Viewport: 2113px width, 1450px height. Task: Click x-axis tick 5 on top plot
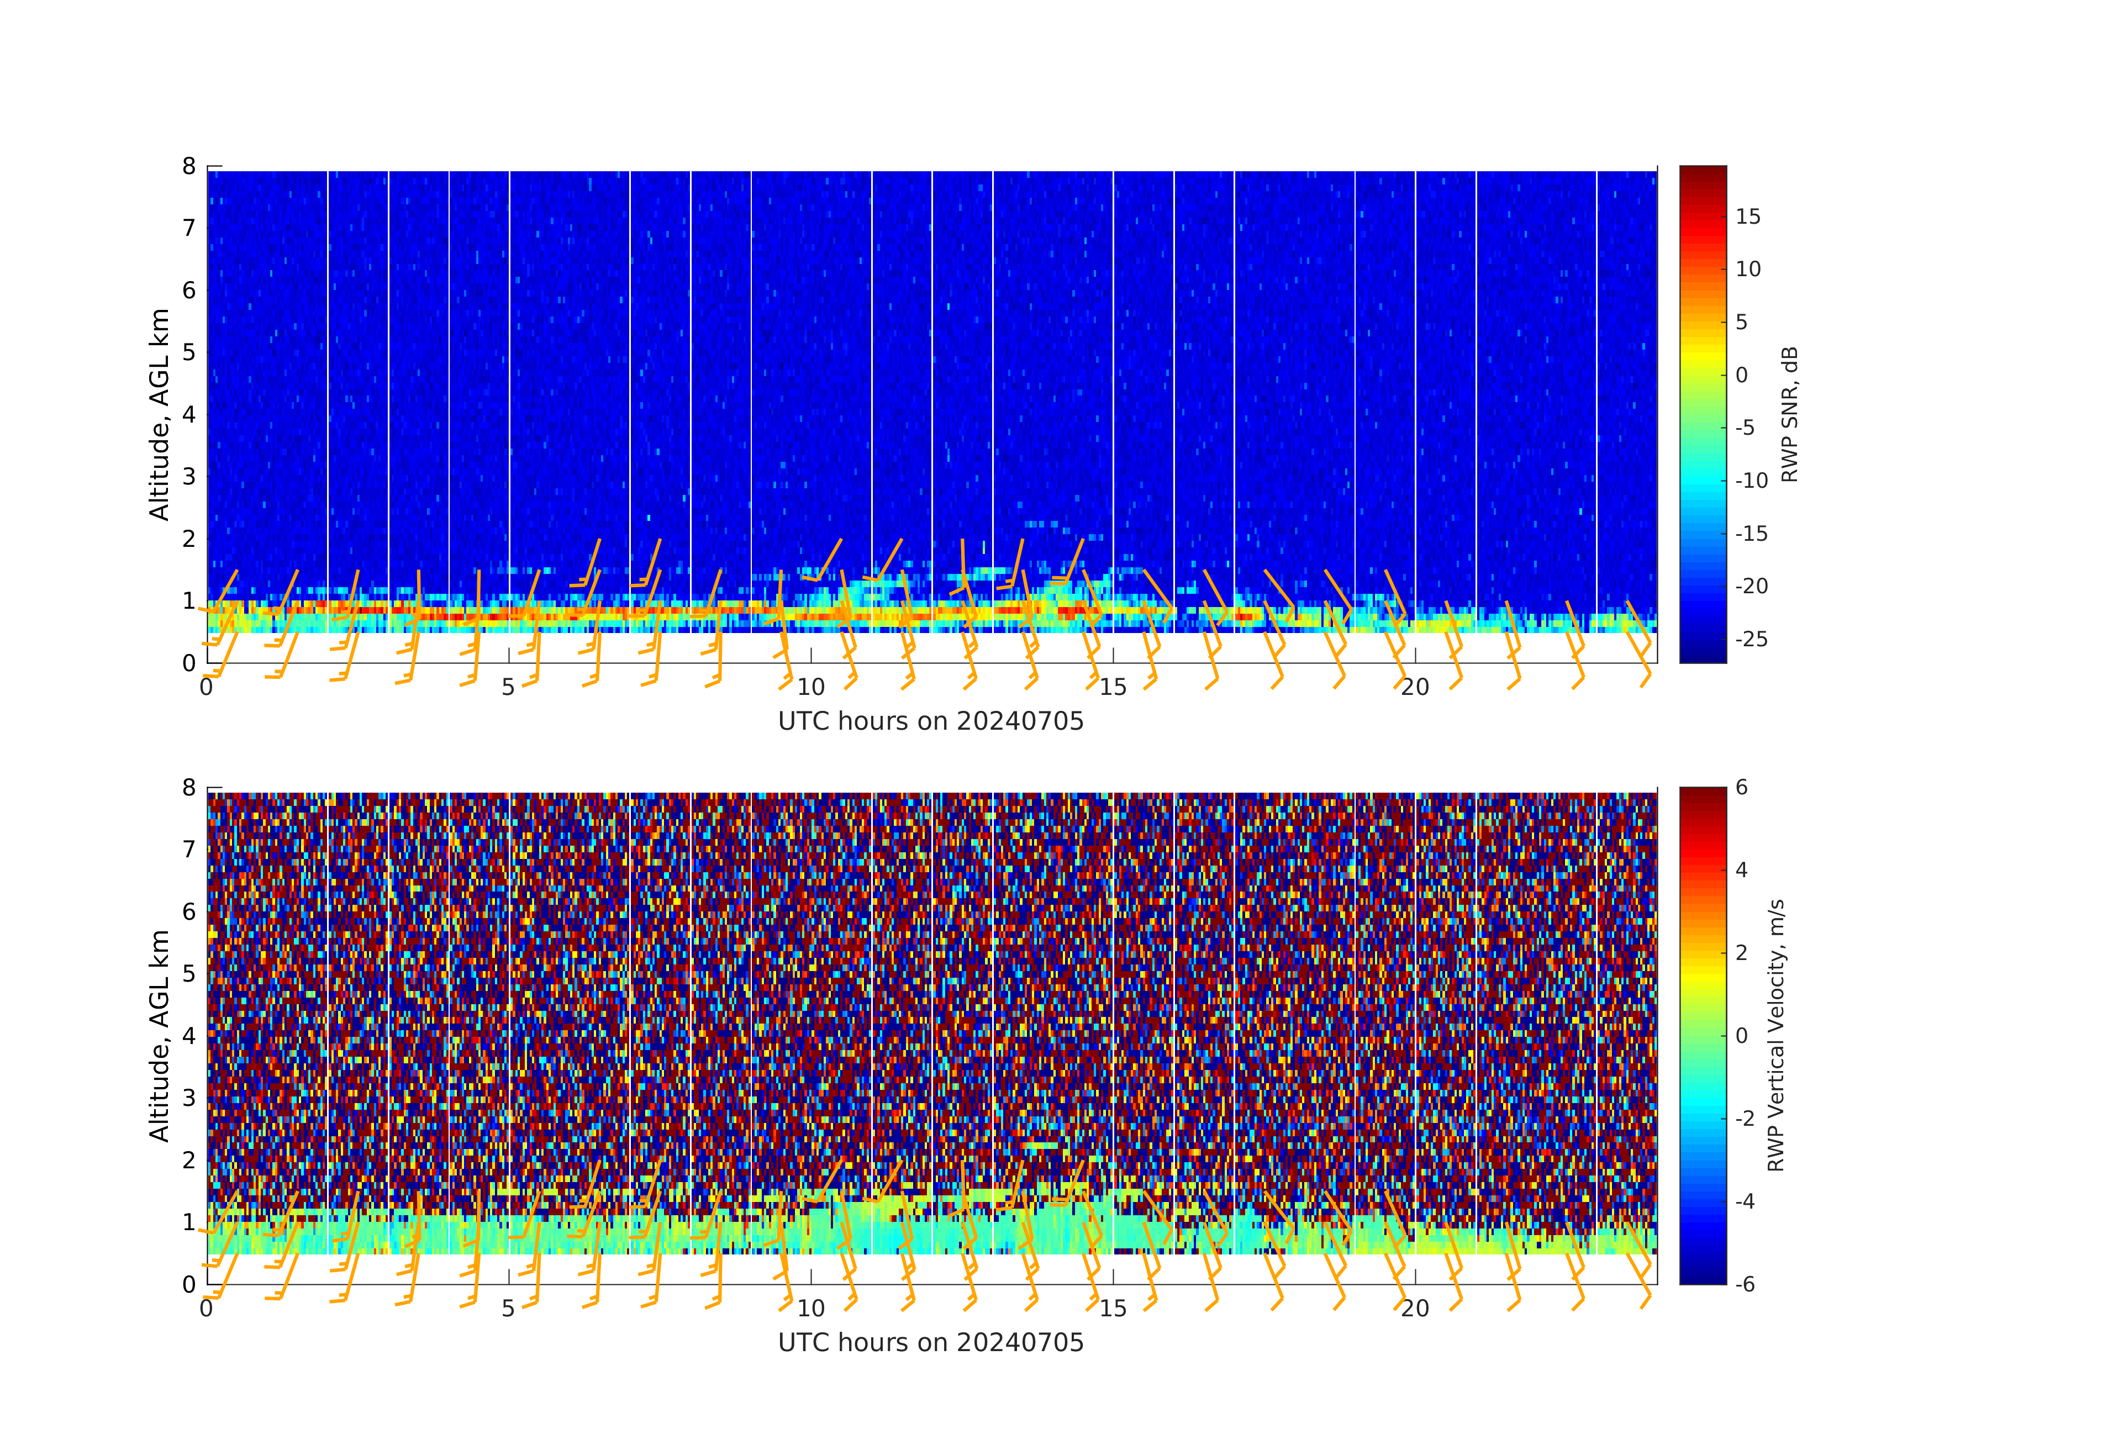tap(508, 687)
